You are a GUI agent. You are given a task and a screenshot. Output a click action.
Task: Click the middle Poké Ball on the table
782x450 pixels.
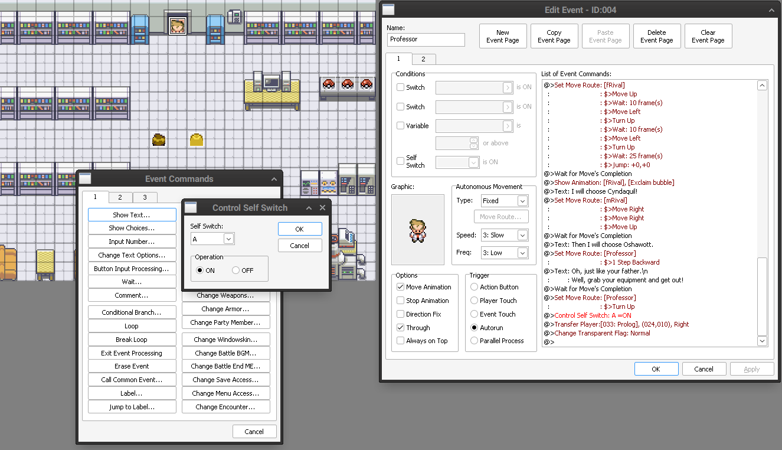348,84
